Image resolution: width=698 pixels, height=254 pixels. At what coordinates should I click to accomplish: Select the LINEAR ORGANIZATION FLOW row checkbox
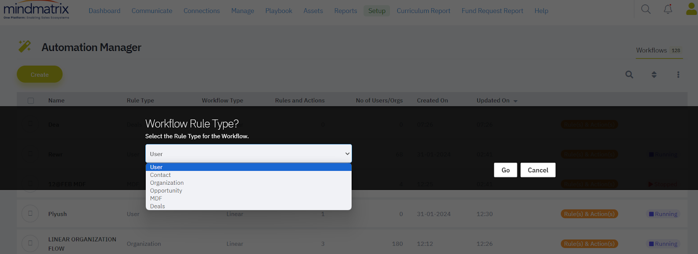pos(30,243)
